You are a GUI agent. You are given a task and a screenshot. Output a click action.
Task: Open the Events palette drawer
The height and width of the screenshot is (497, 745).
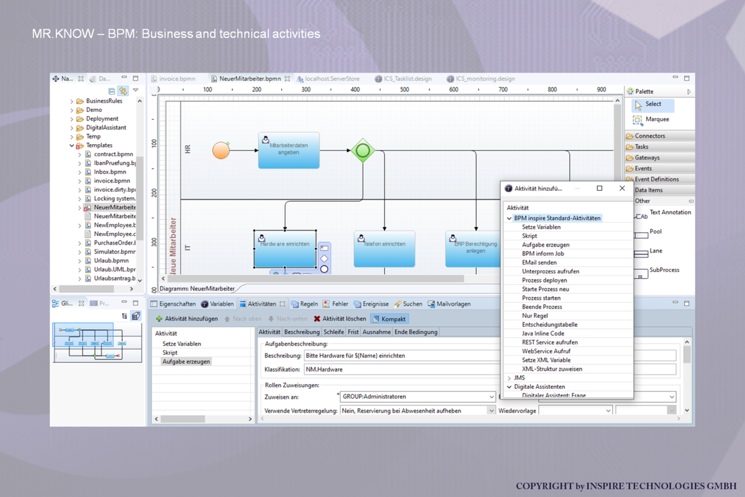tap(659, 168)
